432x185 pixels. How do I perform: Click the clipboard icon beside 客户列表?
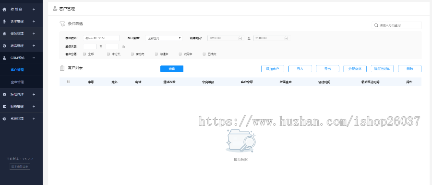tap(62, 68)
